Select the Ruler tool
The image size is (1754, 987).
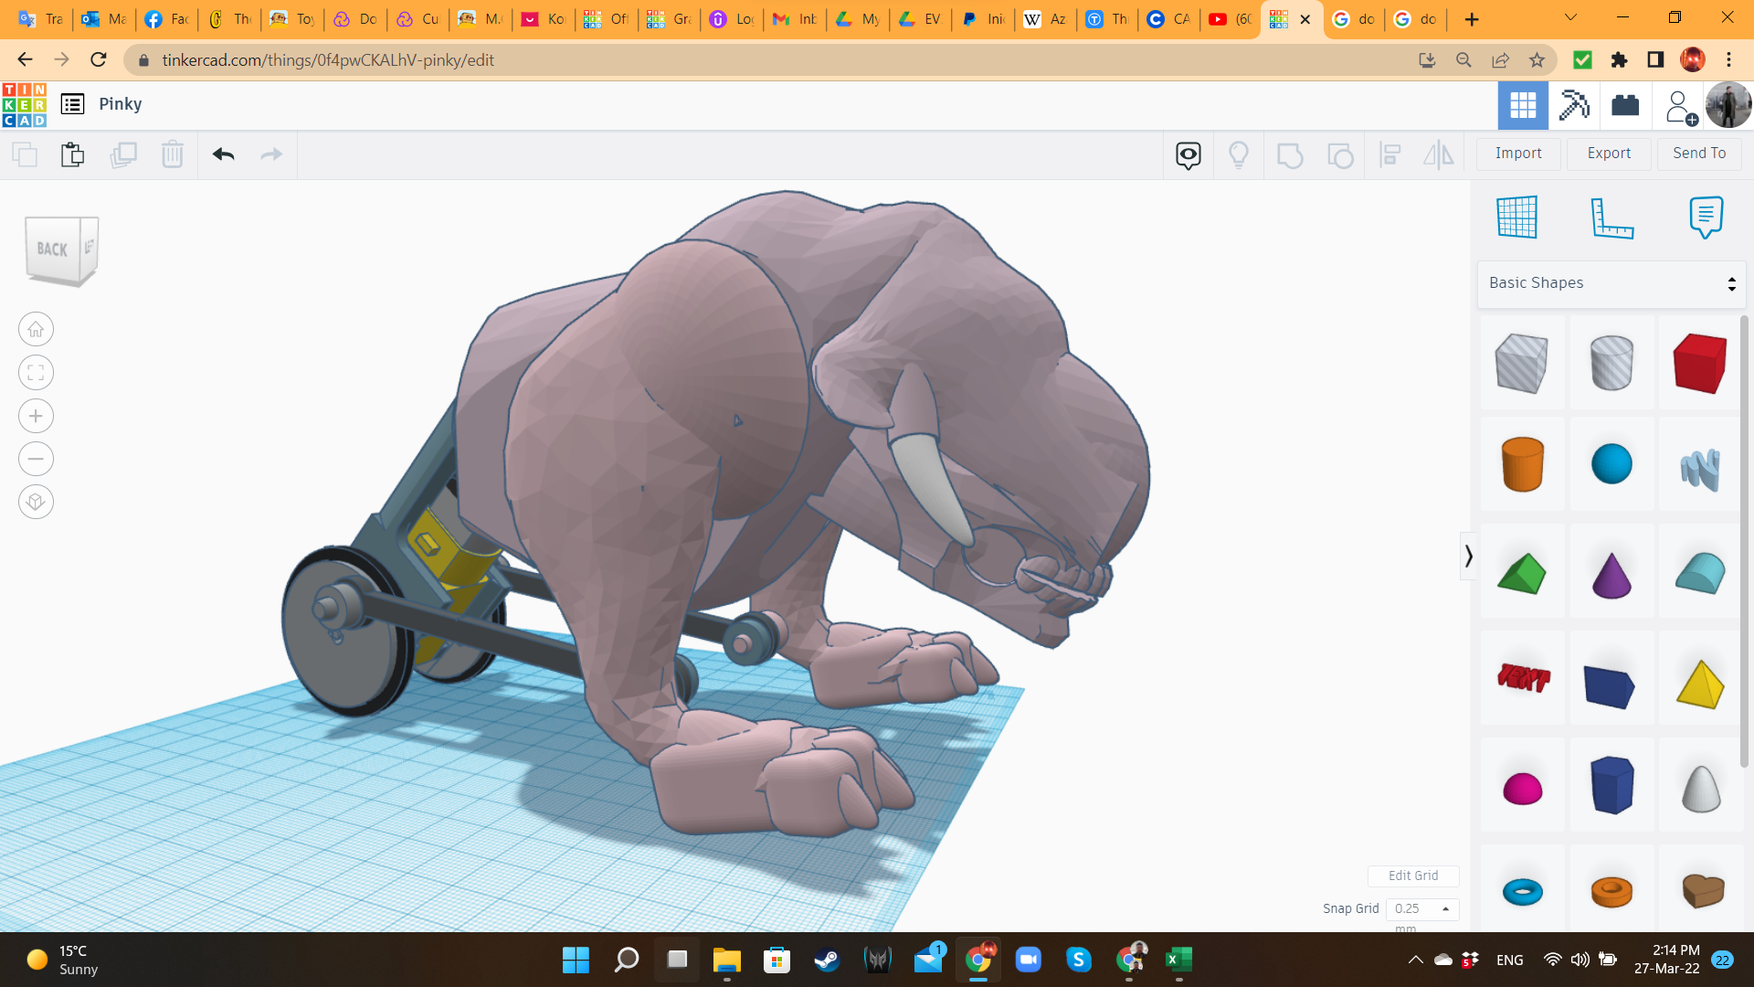click(1611, 218)
